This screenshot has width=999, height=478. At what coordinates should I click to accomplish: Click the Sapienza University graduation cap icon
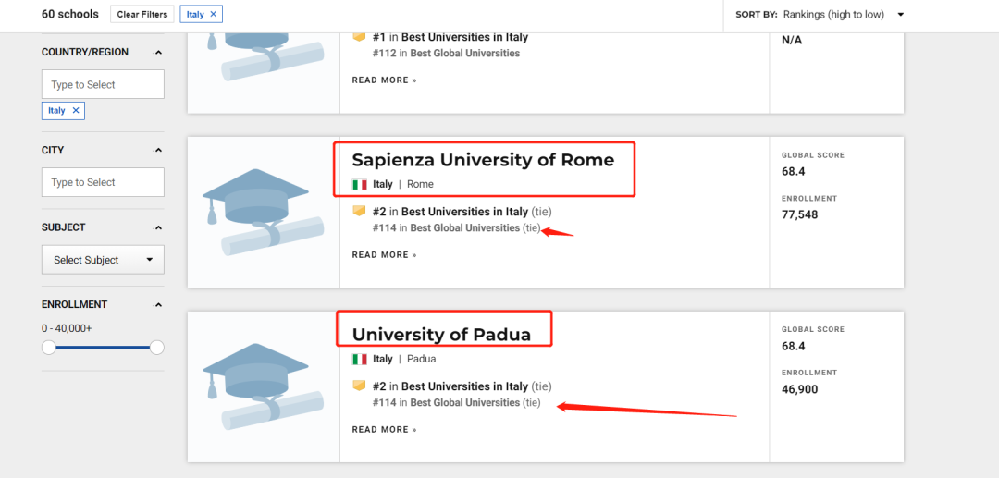(256, 212)
